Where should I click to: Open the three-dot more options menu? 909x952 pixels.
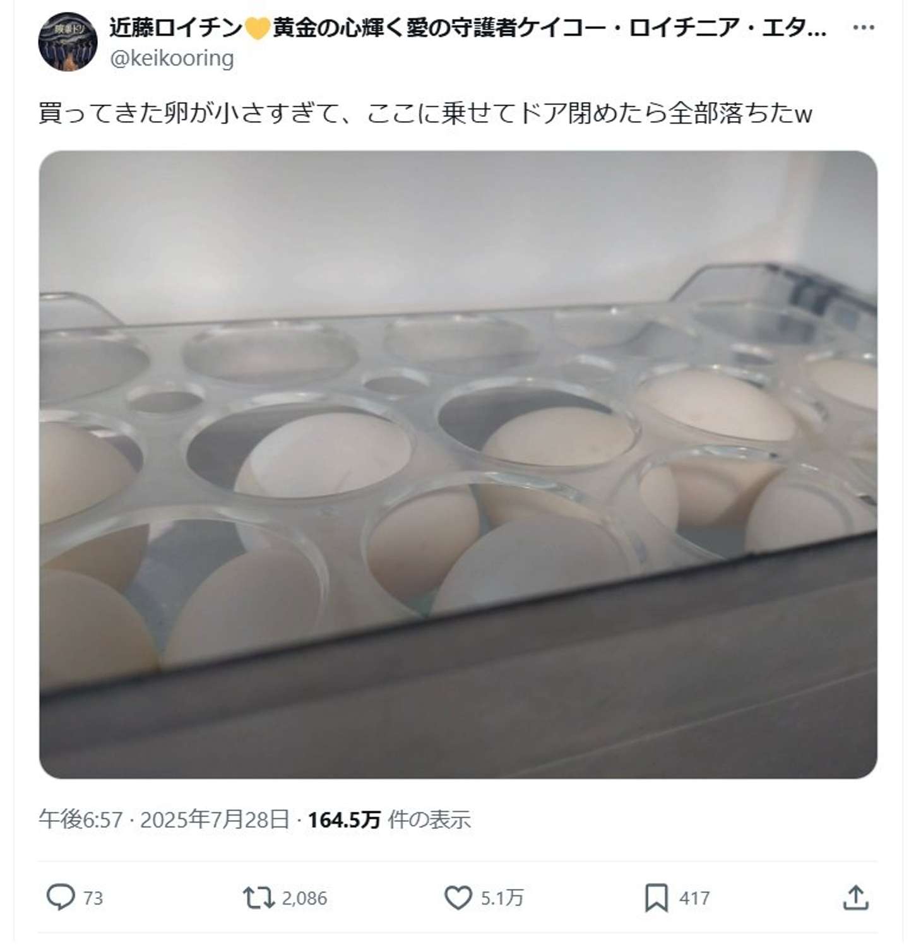point(863,28)
